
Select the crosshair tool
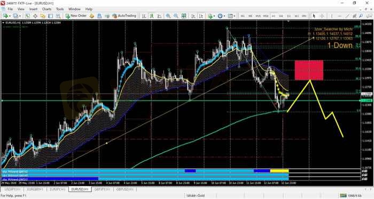(322, 16)
